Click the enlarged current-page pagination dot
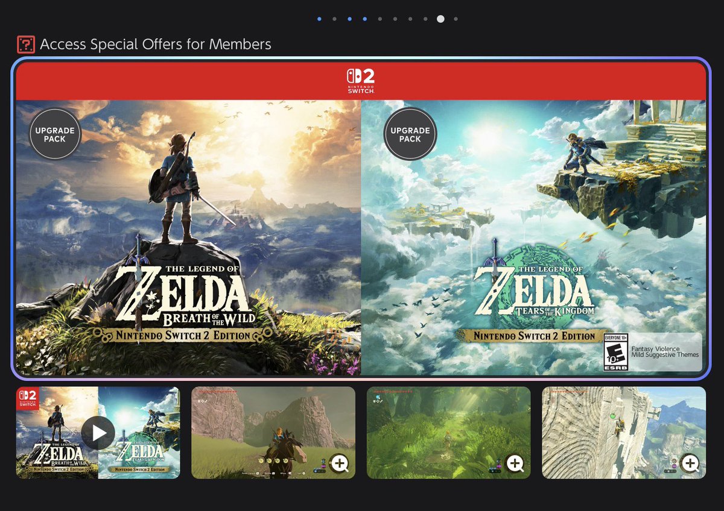 [440, 19]
